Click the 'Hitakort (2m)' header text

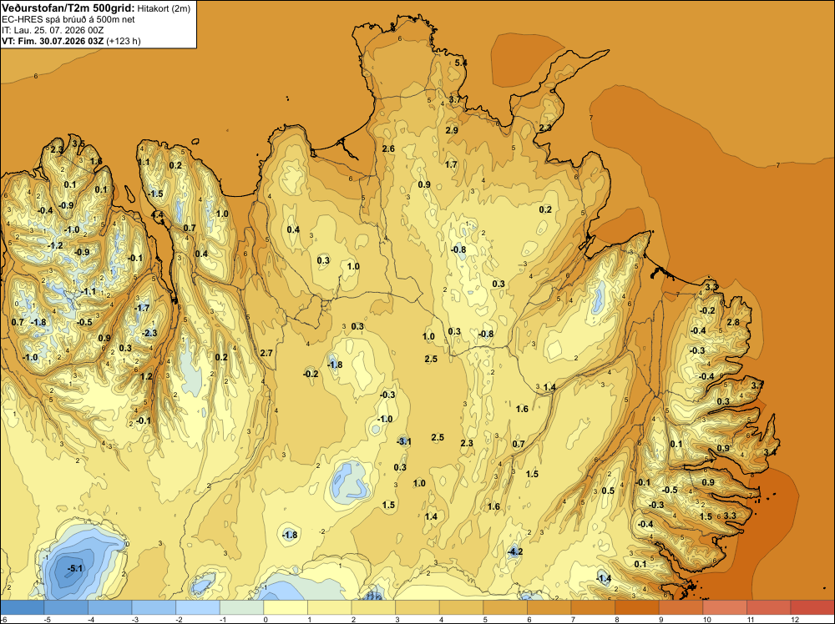click(x=164, y=8)
